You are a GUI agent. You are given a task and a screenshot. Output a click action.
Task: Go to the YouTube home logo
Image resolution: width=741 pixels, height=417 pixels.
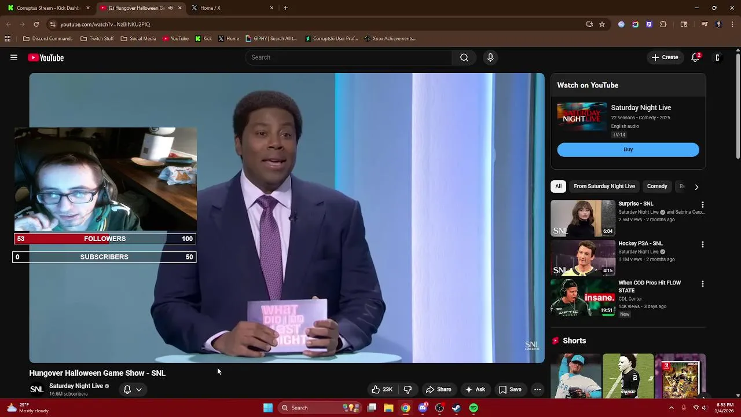tap(46, 57)
